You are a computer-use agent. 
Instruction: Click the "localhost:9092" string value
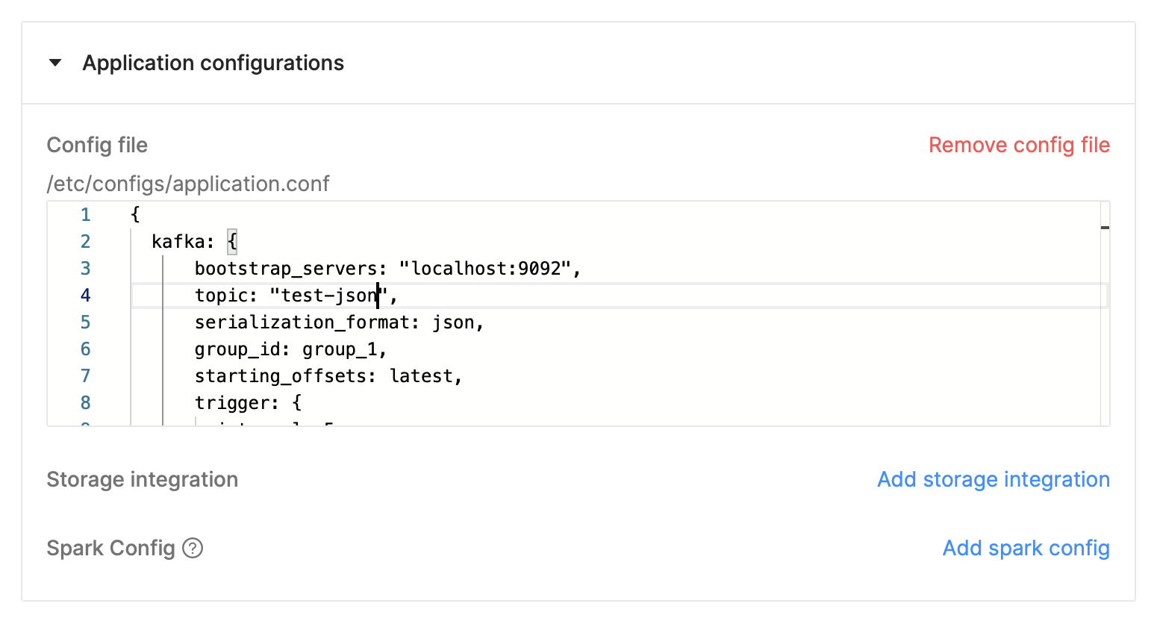click(x=485, y=269)
